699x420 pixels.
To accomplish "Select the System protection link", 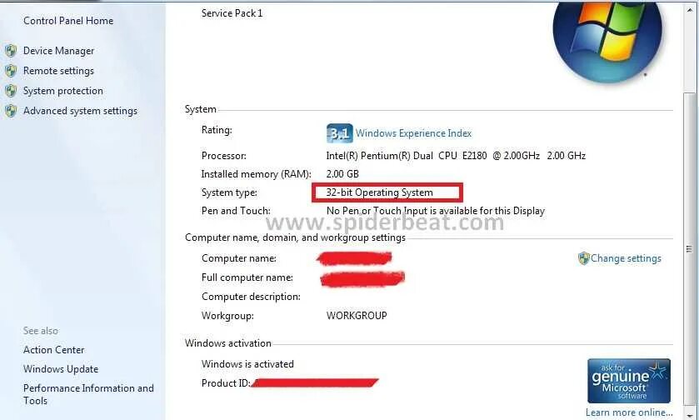I will tap(62, 91).
